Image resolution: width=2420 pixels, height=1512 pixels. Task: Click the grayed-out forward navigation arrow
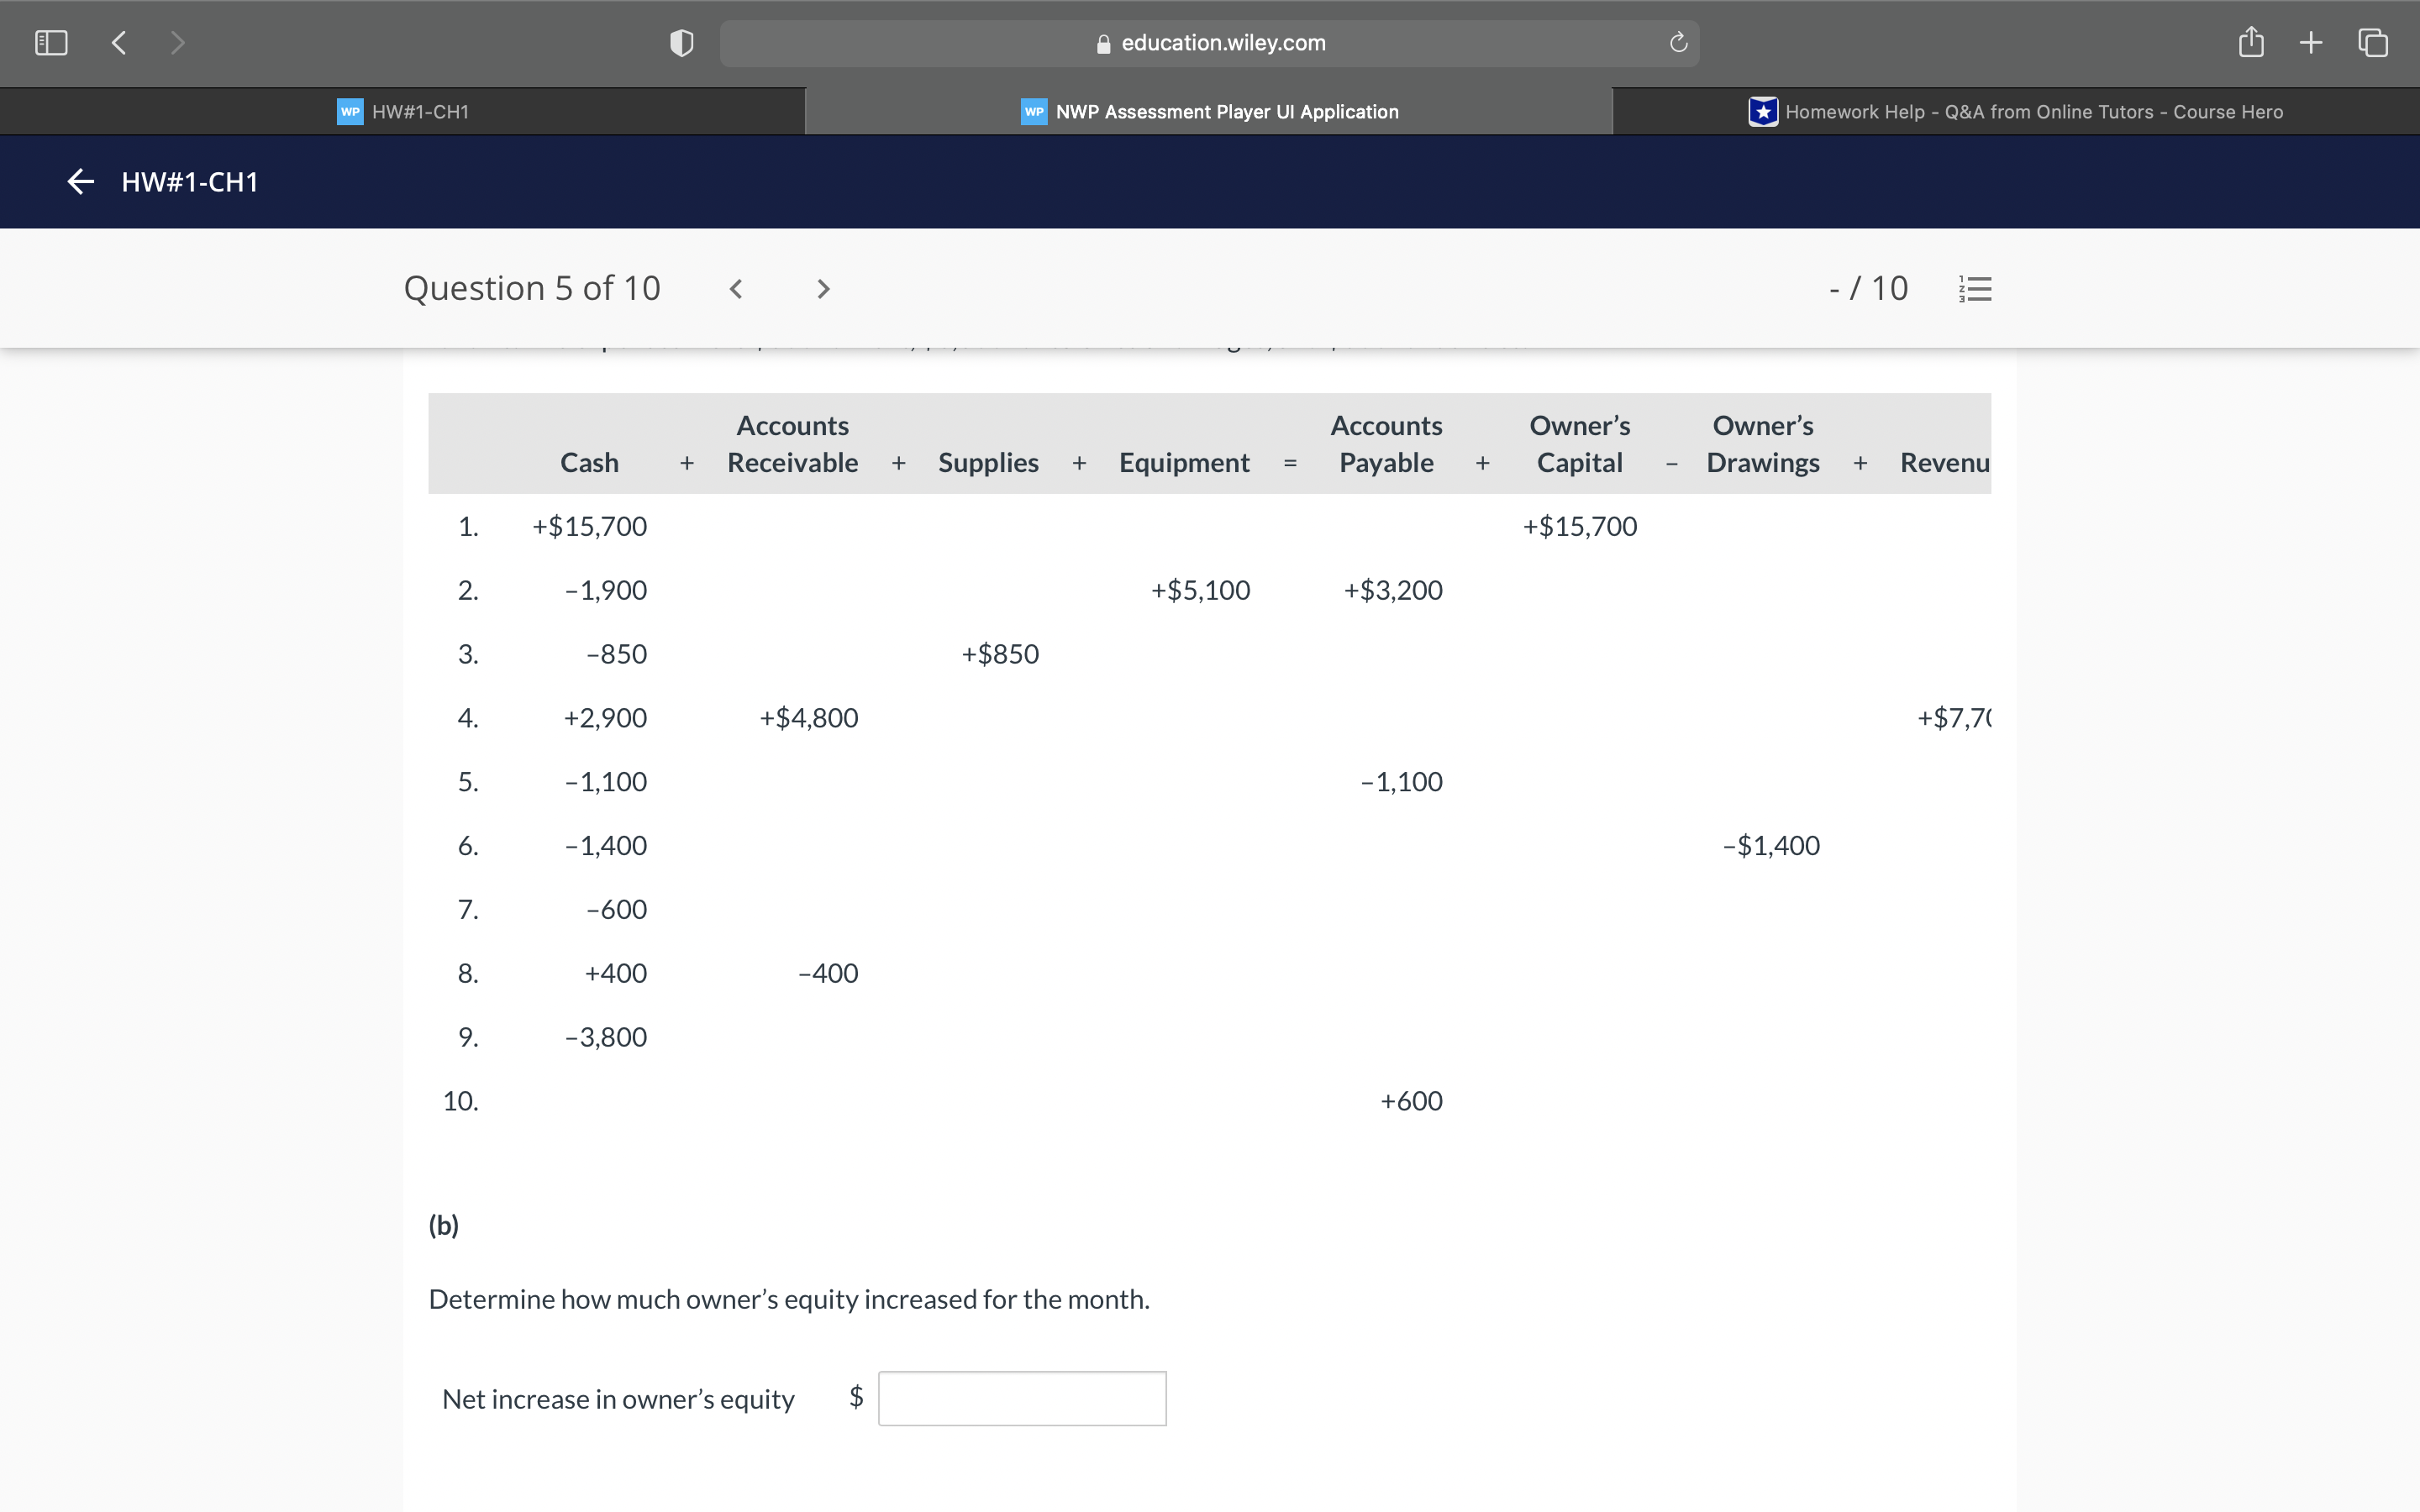[x=177, y=42]
